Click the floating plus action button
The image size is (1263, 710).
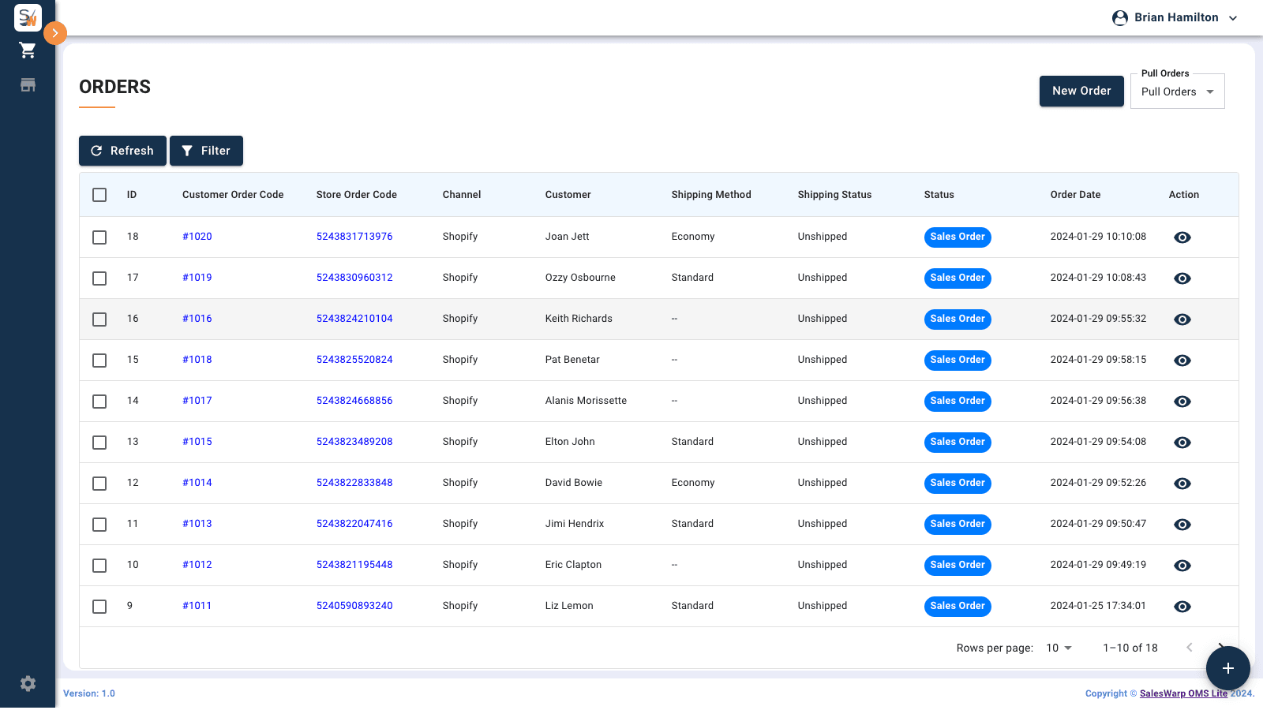(1227, 668)
